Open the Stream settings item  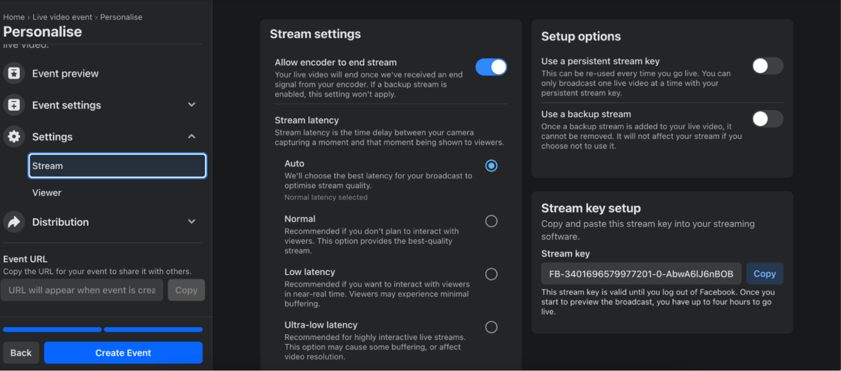117,166
